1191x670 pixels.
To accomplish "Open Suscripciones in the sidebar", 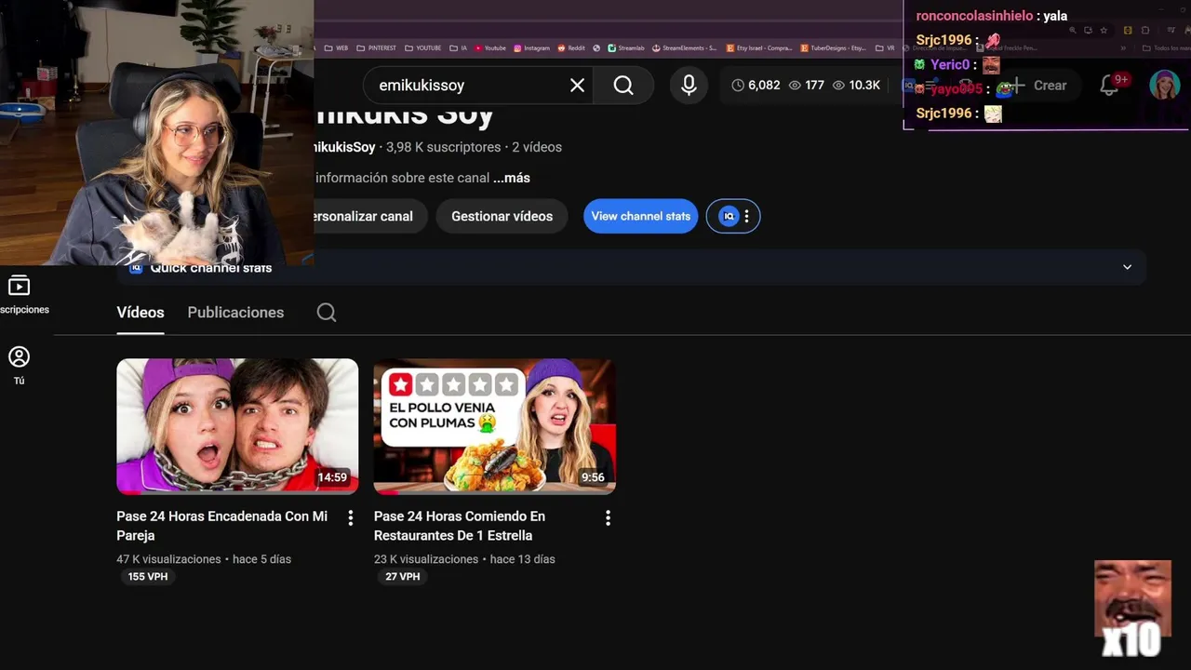I will point(20,295).
